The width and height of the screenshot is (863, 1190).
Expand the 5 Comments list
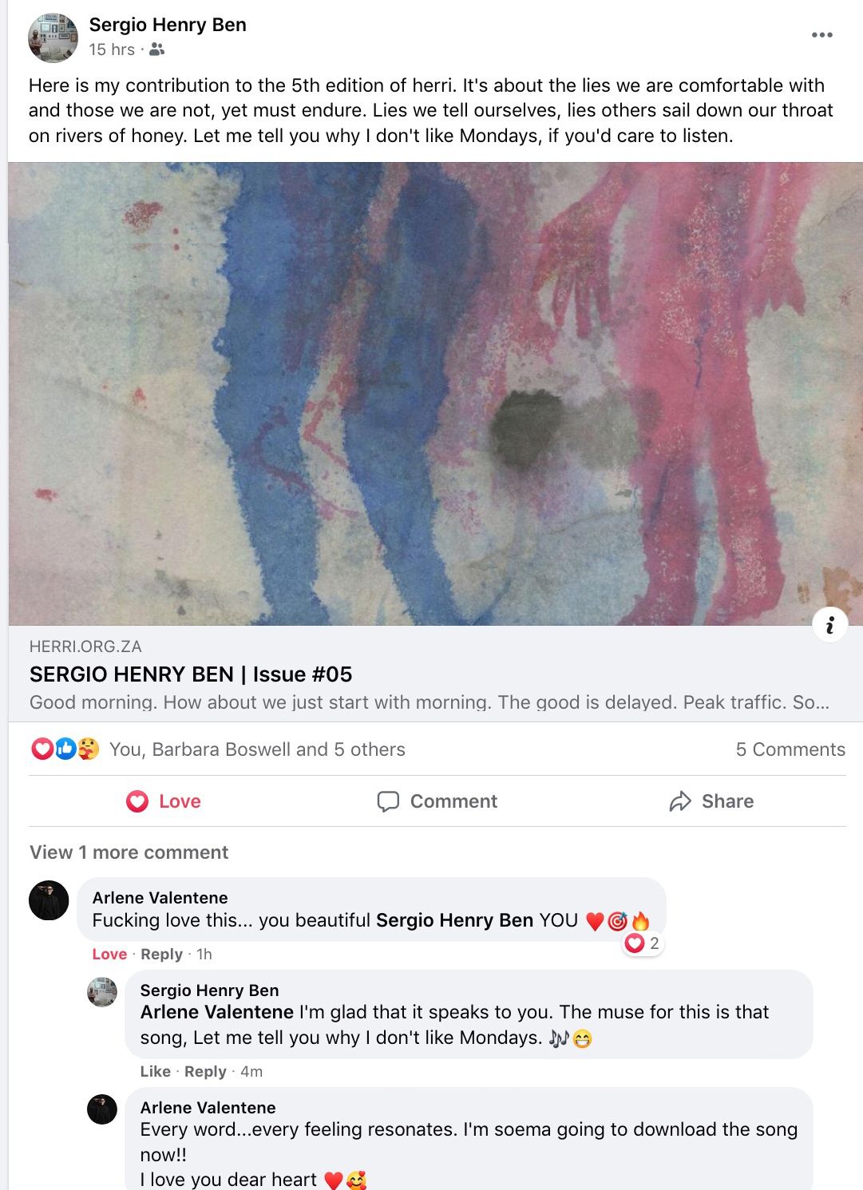790,749
